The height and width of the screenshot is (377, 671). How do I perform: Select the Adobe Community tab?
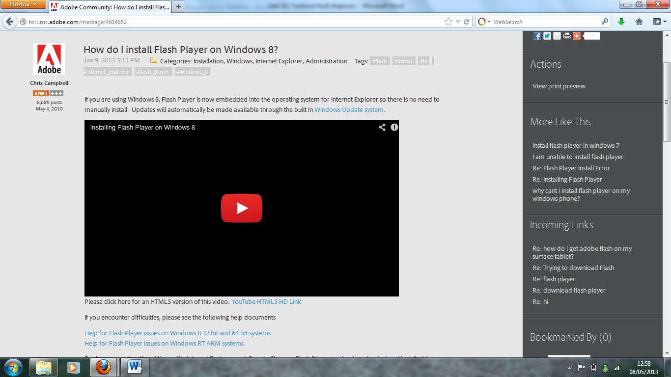click(109, 7)
